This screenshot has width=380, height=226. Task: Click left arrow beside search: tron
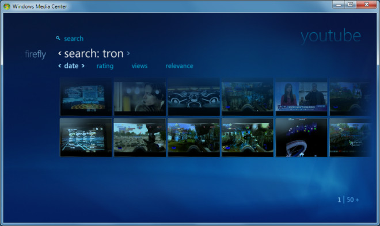click(x=60, y=53)
